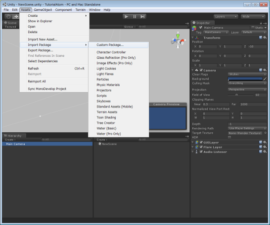Open the Terrain menu
Image resolution: width=270 pixels, height=225 pixels.
tap(81, 10)
